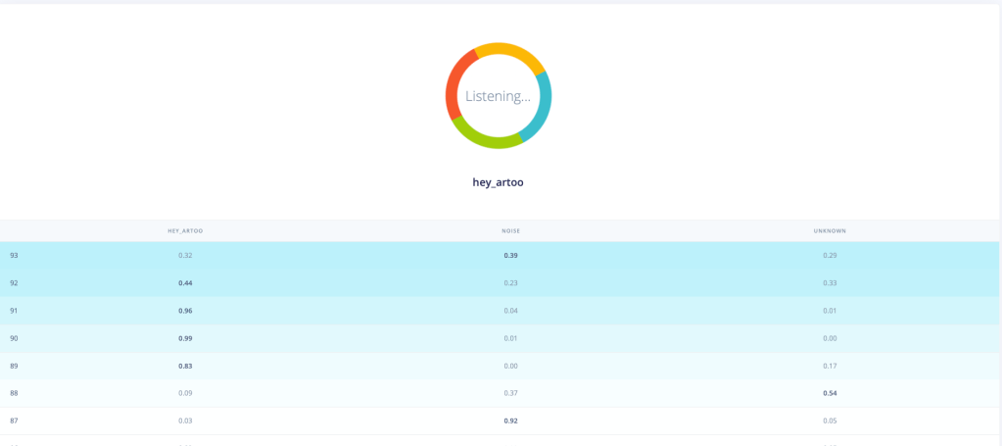
Task: Select row number 93 in the table
Action: tap(14, 256)
